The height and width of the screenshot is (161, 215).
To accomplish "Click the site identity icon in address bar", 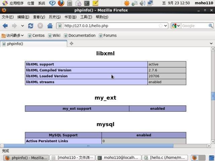I will (x=60, y=26).
